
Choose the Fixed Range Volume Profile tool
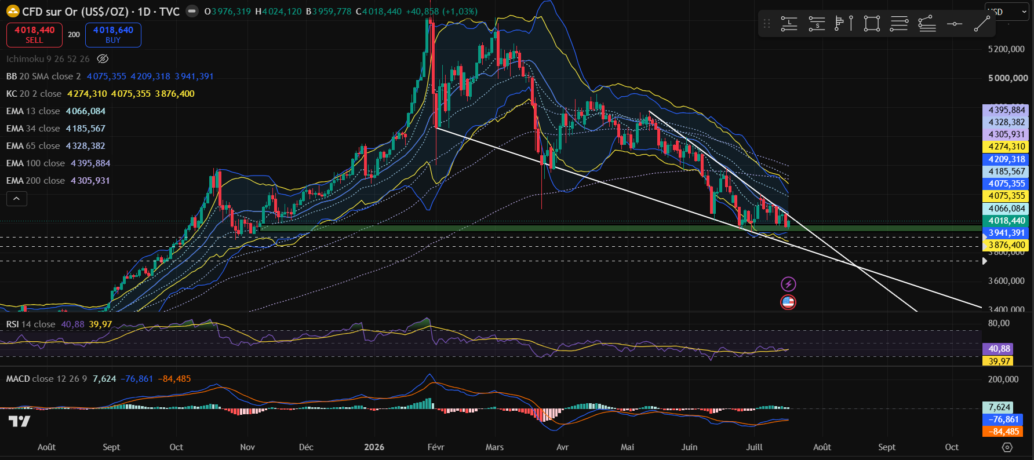(844, 24)
